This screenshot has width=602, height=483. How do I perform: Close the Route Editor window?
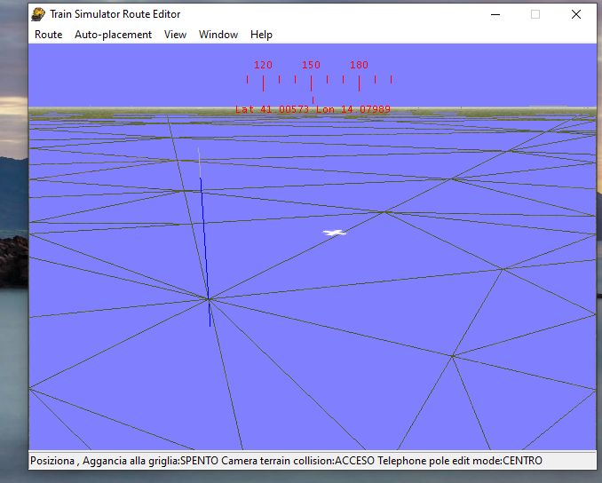[576, 14]
